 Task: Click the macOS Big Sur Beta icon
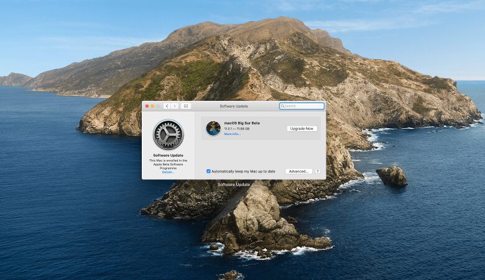pos(213,128)
